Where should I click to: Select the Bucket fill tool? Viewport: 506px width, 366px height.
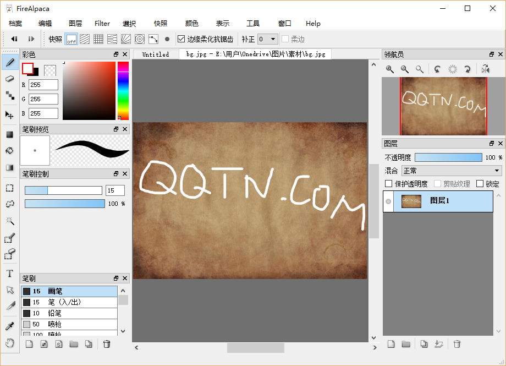(x=9, y=151)
